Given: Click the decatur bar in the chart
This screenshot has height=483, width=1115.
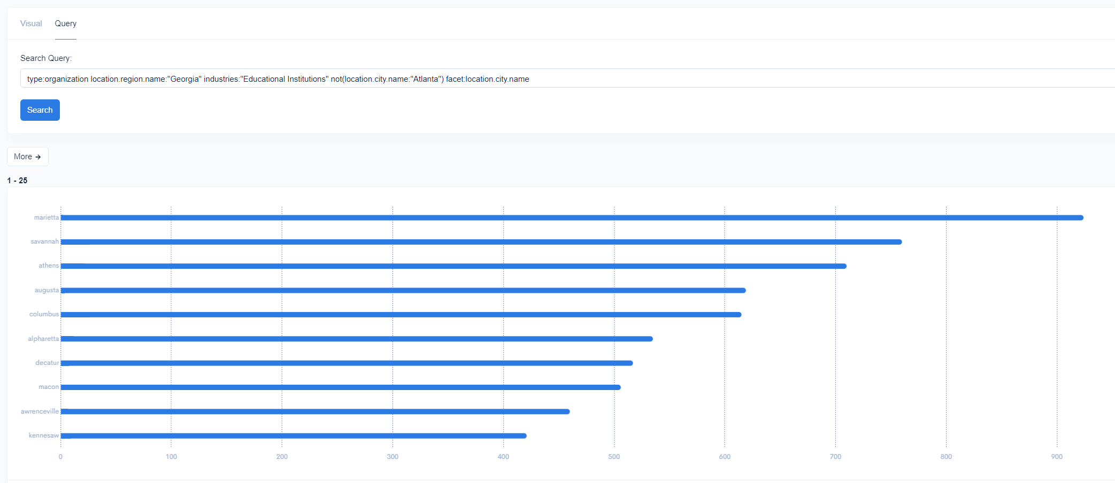Looking at the screenshot, I should pyautogui.click(x=347, y=363).
